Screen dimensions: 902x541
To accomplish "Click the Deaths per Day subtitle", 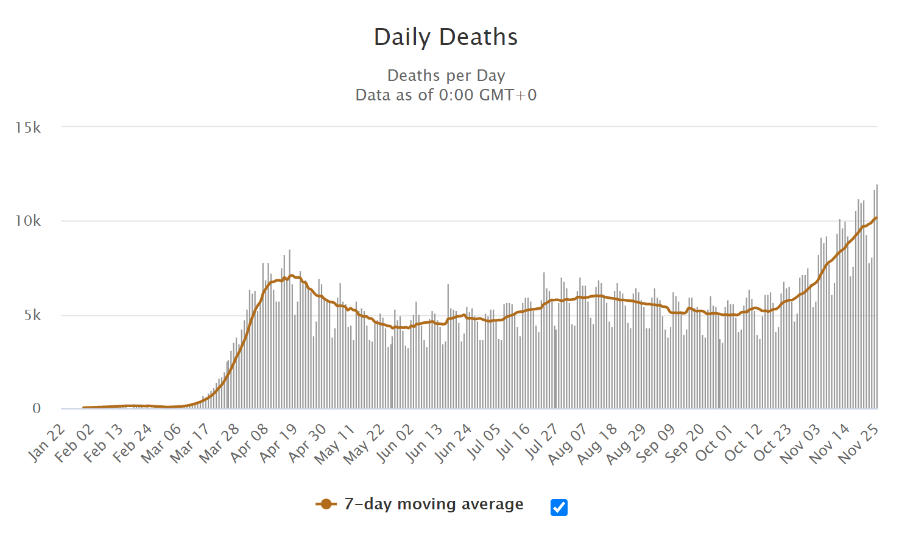I will (x=446, y=75).
